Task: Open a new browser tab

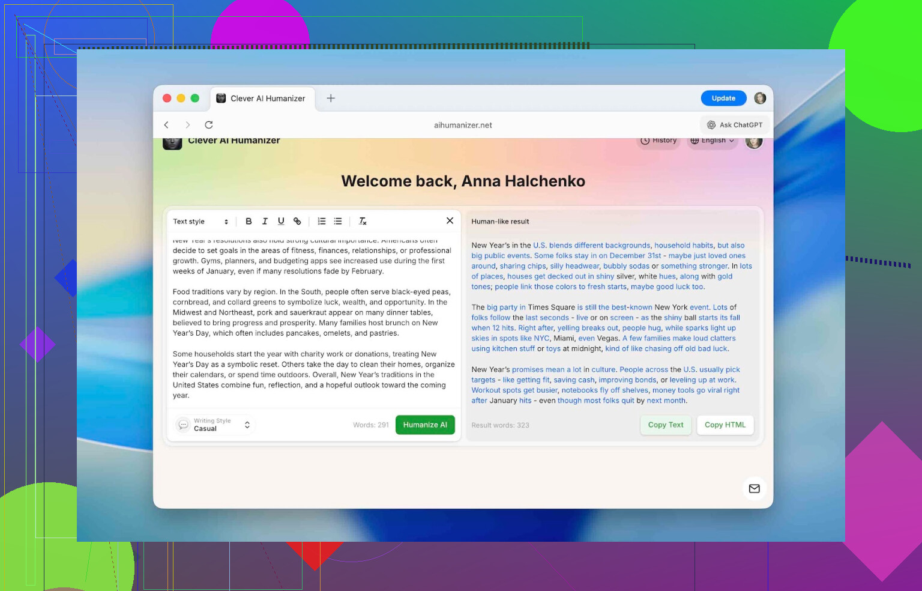Action: [331, 98]
